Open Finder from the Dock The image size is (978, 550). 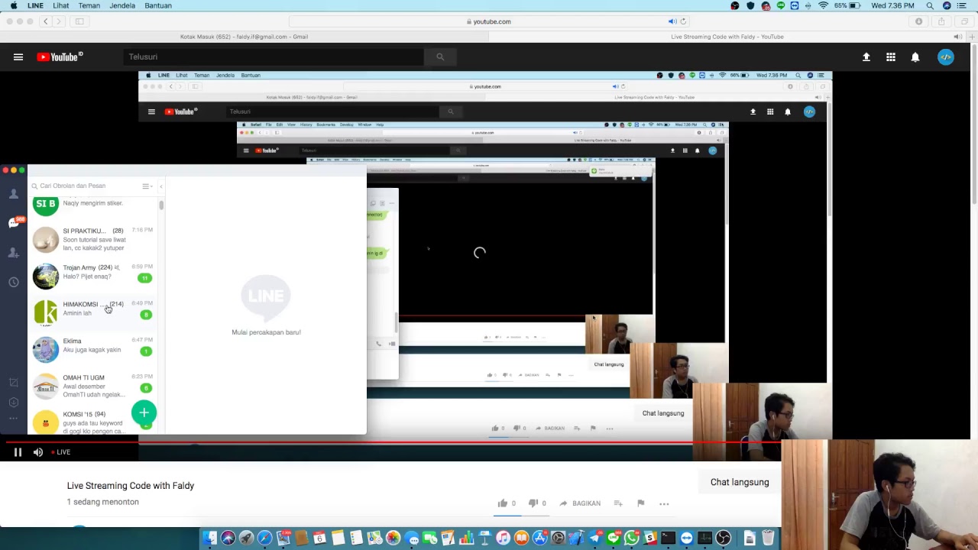209,539
